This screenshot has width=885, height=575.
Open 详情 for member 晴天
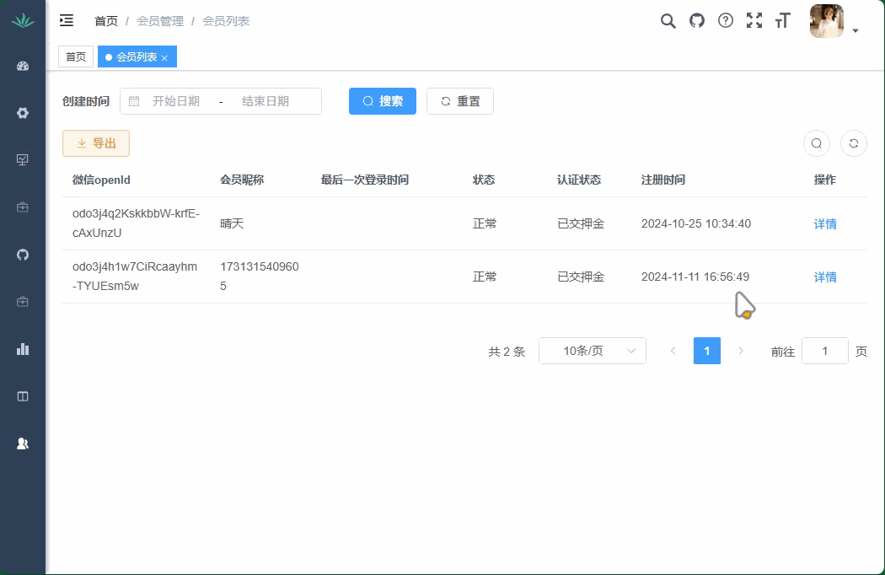pyautogui.click(x=824, y=224)
